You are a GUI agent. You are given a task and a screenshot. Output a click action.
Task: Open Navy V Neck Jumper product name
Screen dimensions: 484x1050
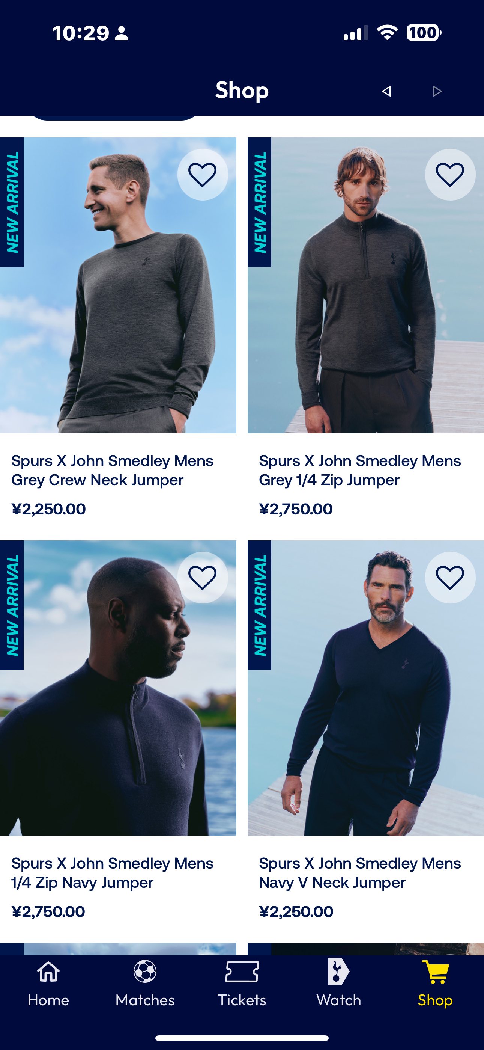click(x=360, y=873)
